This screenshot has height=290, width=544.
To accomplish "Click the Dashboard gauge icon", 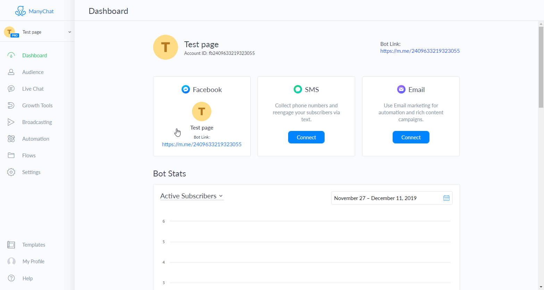I will (11, 56).
